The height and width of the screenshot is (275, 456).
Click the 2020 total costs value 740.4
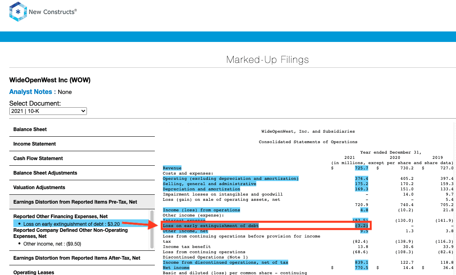(407, 204)
